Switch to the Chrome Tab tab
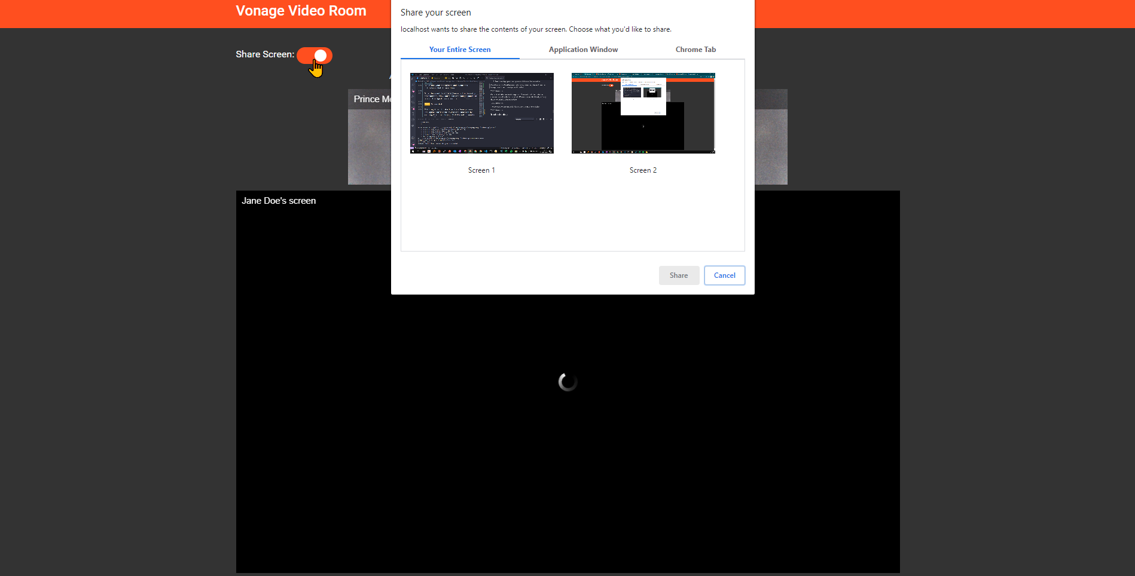Viewport: 1135px width, 576px height. coord(695,50)
